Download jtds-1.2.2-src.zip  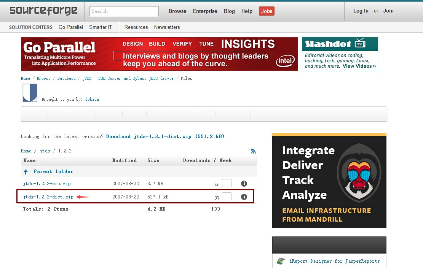pos(47,184)
